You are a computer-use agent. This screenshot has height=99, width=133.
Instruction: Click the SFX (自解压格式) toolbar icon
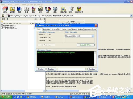[x=79, y=10]
